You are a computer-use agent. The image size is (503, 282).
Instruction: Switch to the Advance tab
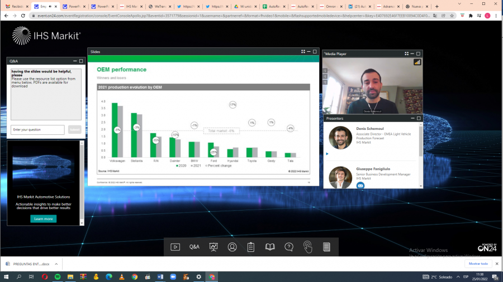pos(388,6)
